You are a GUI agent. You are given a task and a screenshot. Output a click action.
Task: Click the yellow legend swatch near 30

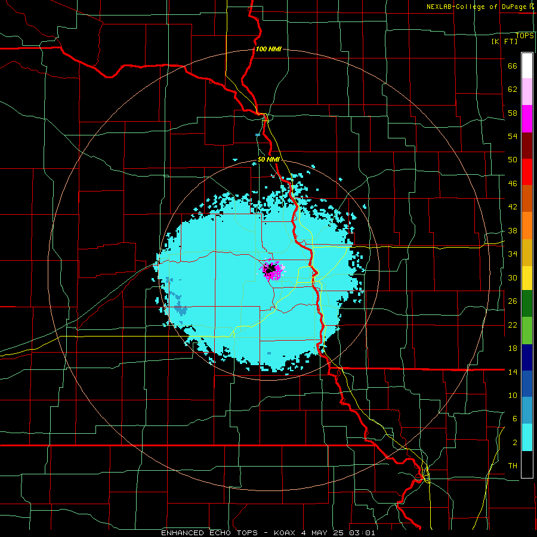point(527,278)
